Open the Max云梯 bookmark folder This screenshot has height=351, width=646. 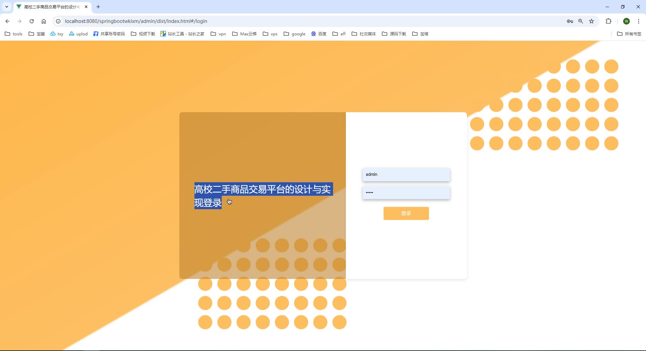[245, 34]
